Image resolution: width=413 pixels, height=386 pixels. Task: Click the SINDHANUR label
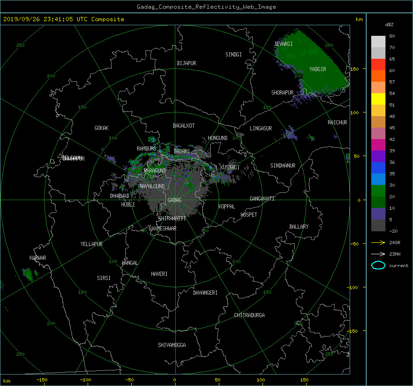coord(283,166)
